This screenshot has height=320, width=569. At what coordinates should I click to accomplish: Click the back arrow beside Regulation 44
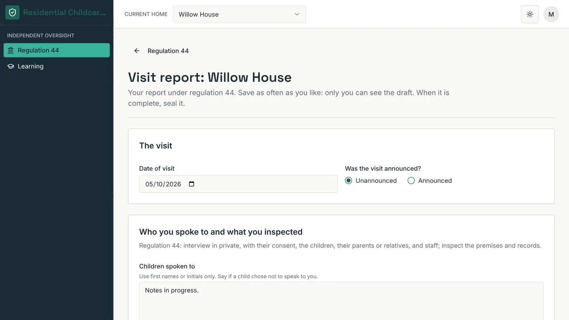137,51
